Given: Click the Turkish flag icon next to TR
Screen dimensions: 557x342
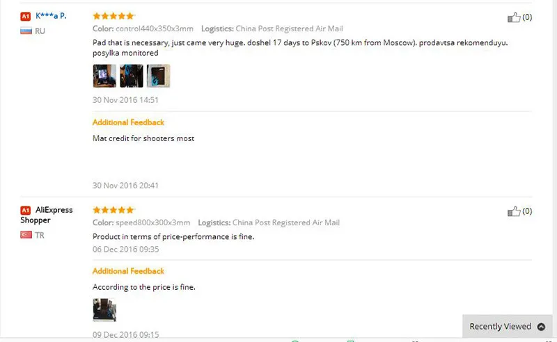Looking at the screenshot, I should point(26,235).
